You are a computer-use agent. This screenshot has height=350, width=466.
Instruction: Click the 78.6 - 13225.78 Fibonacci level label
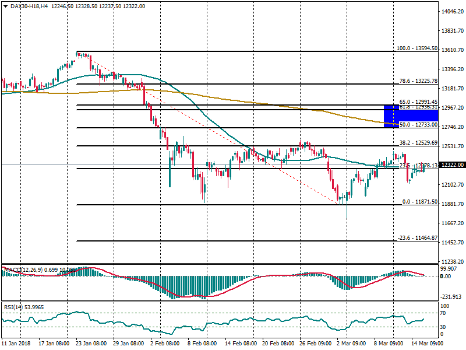coord(418,81)
